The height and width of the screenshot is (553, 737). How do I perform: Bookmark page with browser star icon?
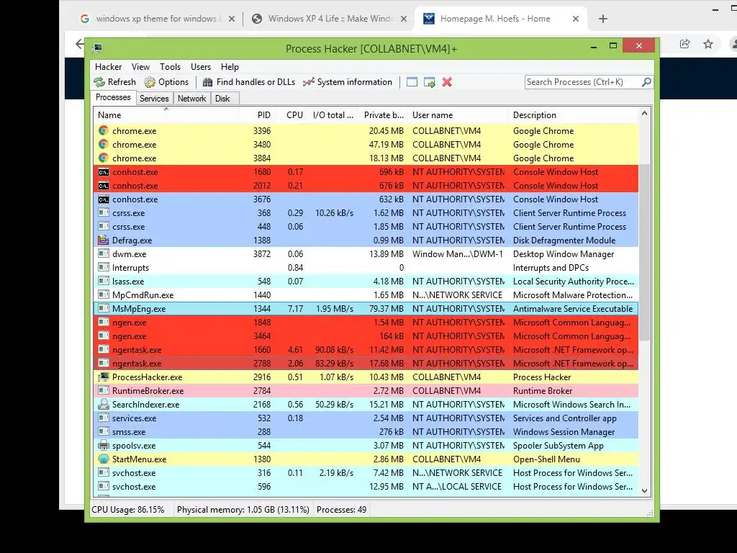(x=708, y=44)
